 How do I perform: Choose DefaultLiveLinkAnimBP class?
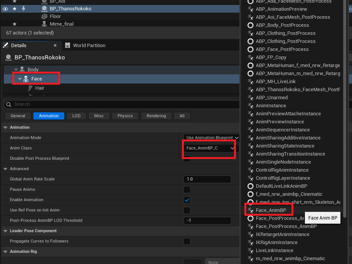(281, 186)
